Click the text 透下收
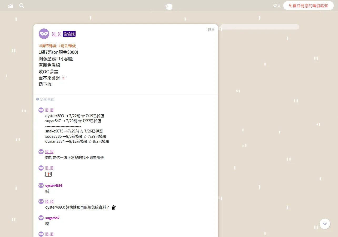 45,85
